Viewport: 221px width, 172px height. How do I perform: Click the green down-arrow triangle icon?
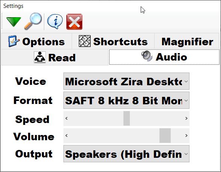click(x=14, y=22)
